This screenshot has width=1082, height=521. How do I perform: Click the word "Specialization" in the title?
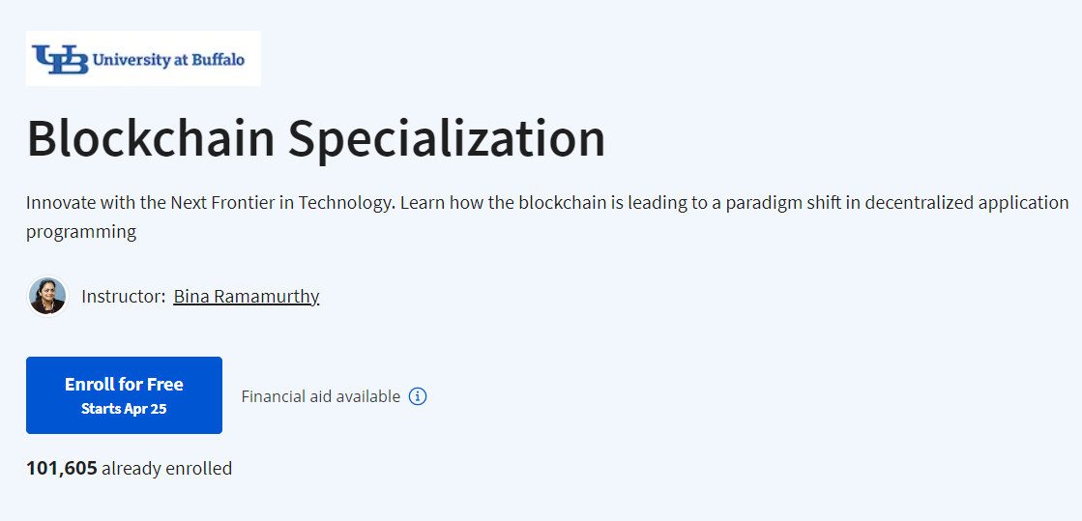coord(447,138)
